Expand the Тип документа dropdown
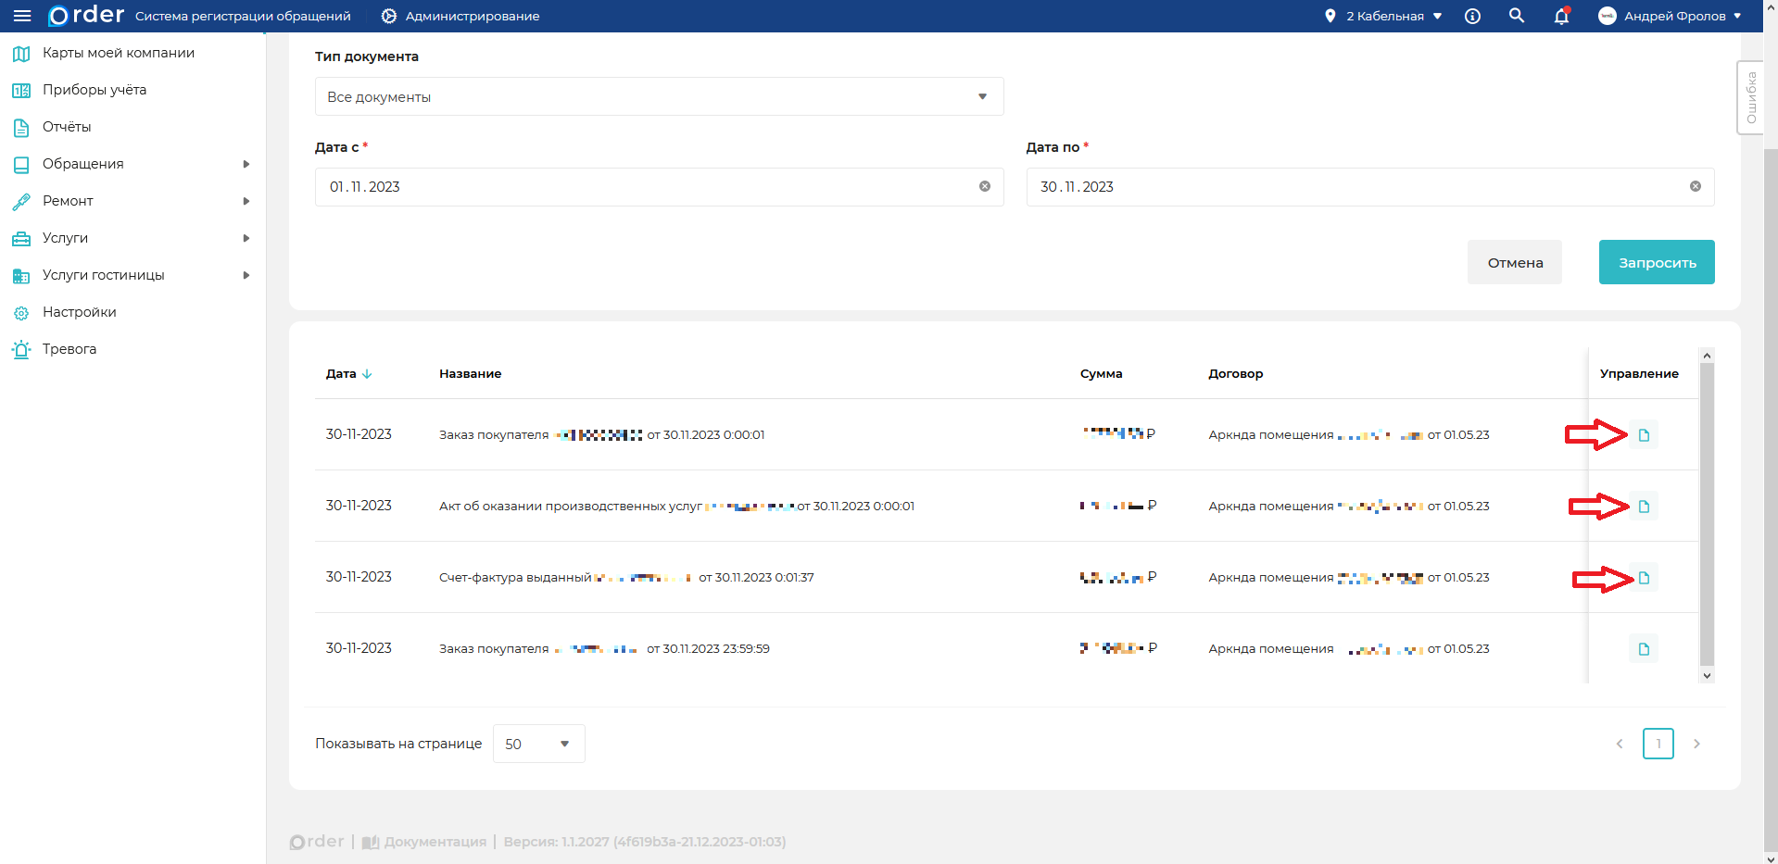The image size is (1778, 864). pos(659,96)
